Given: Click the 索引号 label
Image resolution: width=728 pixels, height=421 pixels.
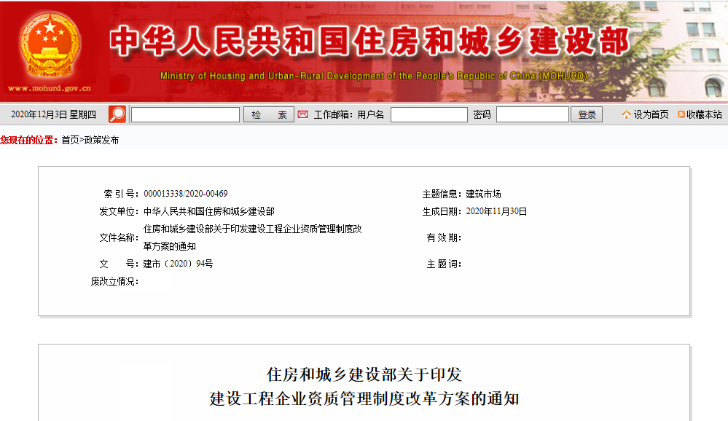Looking at the screenshot, I should (x=121, y=194).
